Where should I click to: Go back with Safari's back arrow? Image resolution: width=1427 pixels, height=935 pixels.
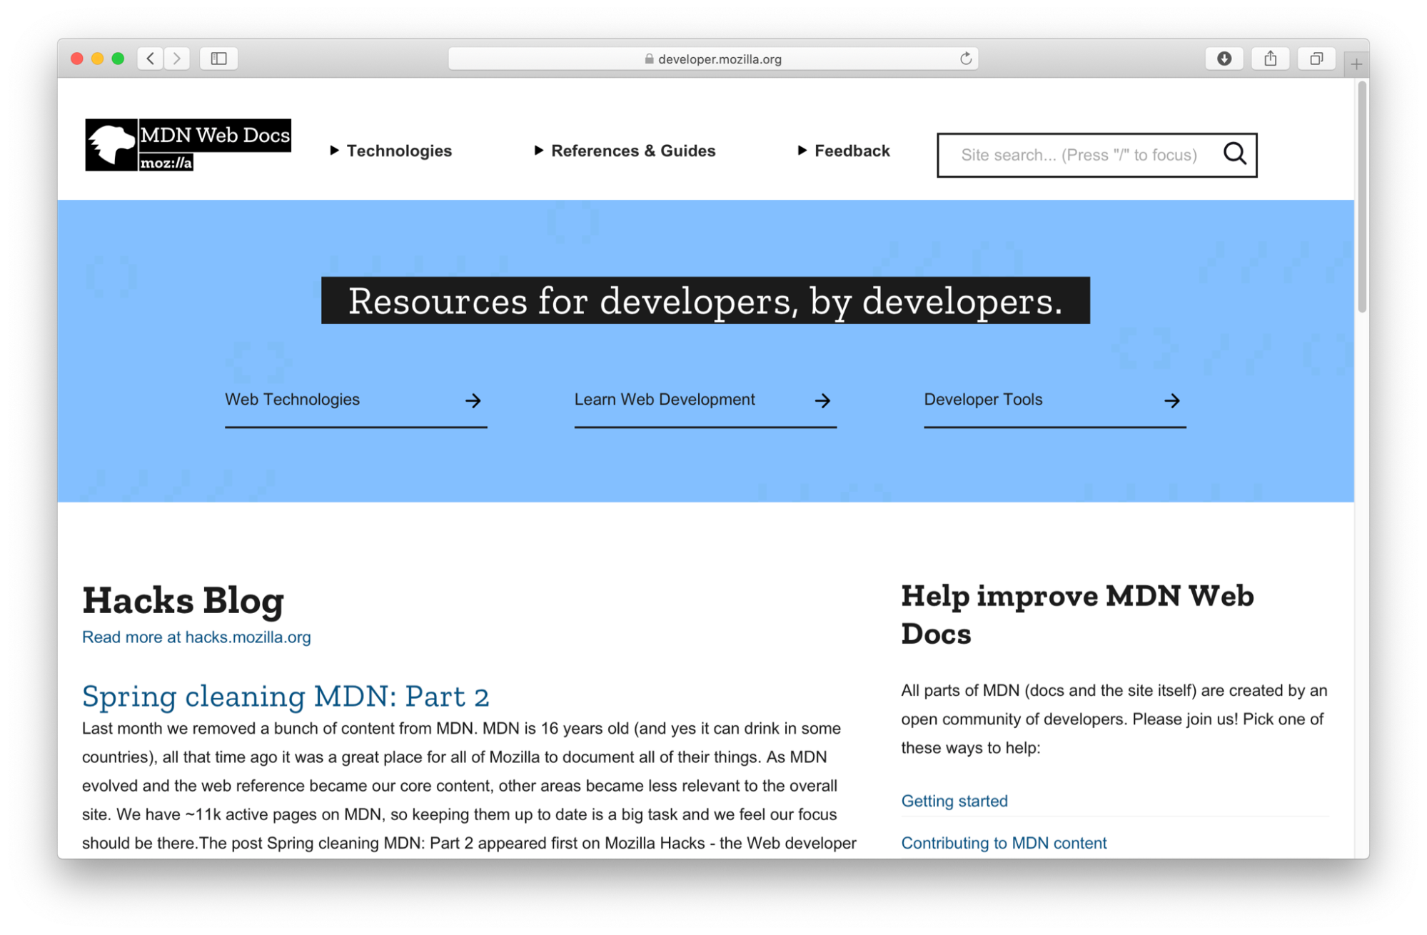151,59
